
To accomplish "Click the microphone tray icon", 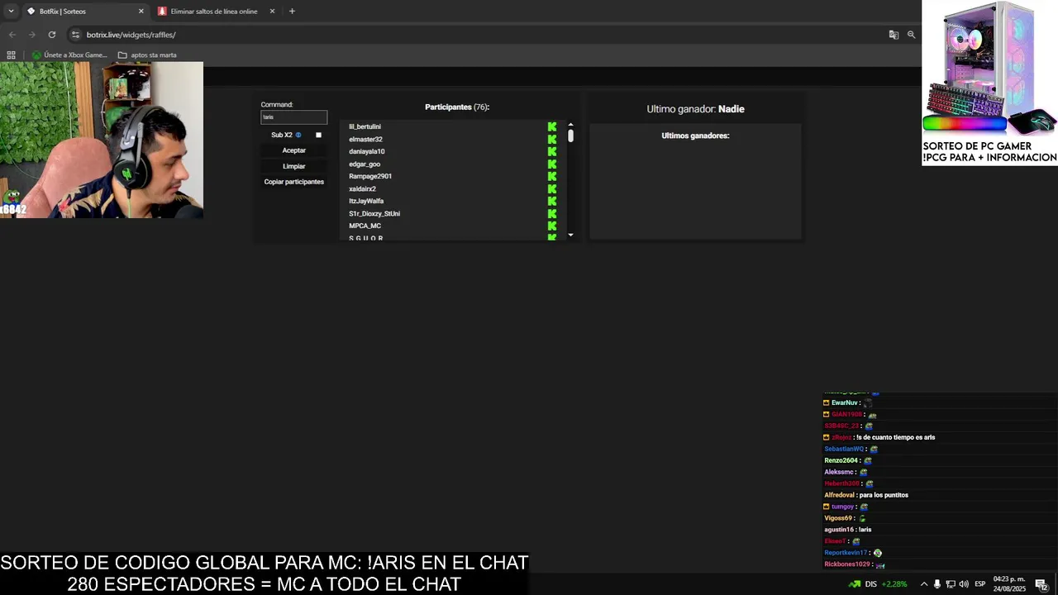I will 937,584.
